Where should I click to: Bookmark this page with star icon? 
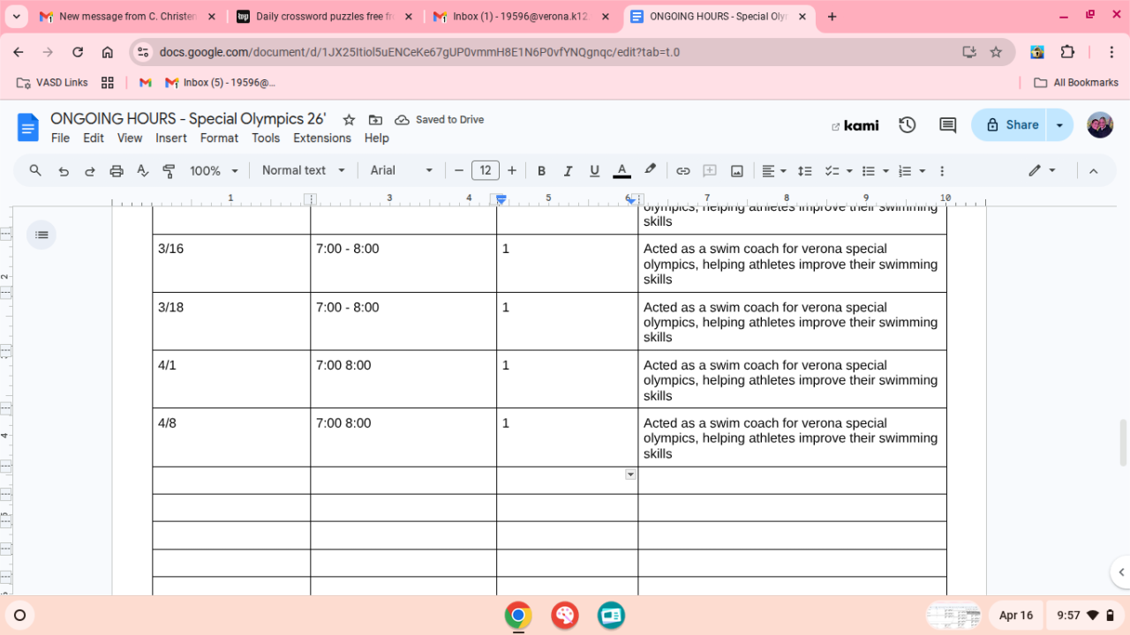[996, 52]
